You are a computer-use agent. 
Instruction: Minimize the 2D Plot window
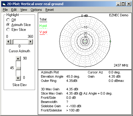click(x=118, y=4)
